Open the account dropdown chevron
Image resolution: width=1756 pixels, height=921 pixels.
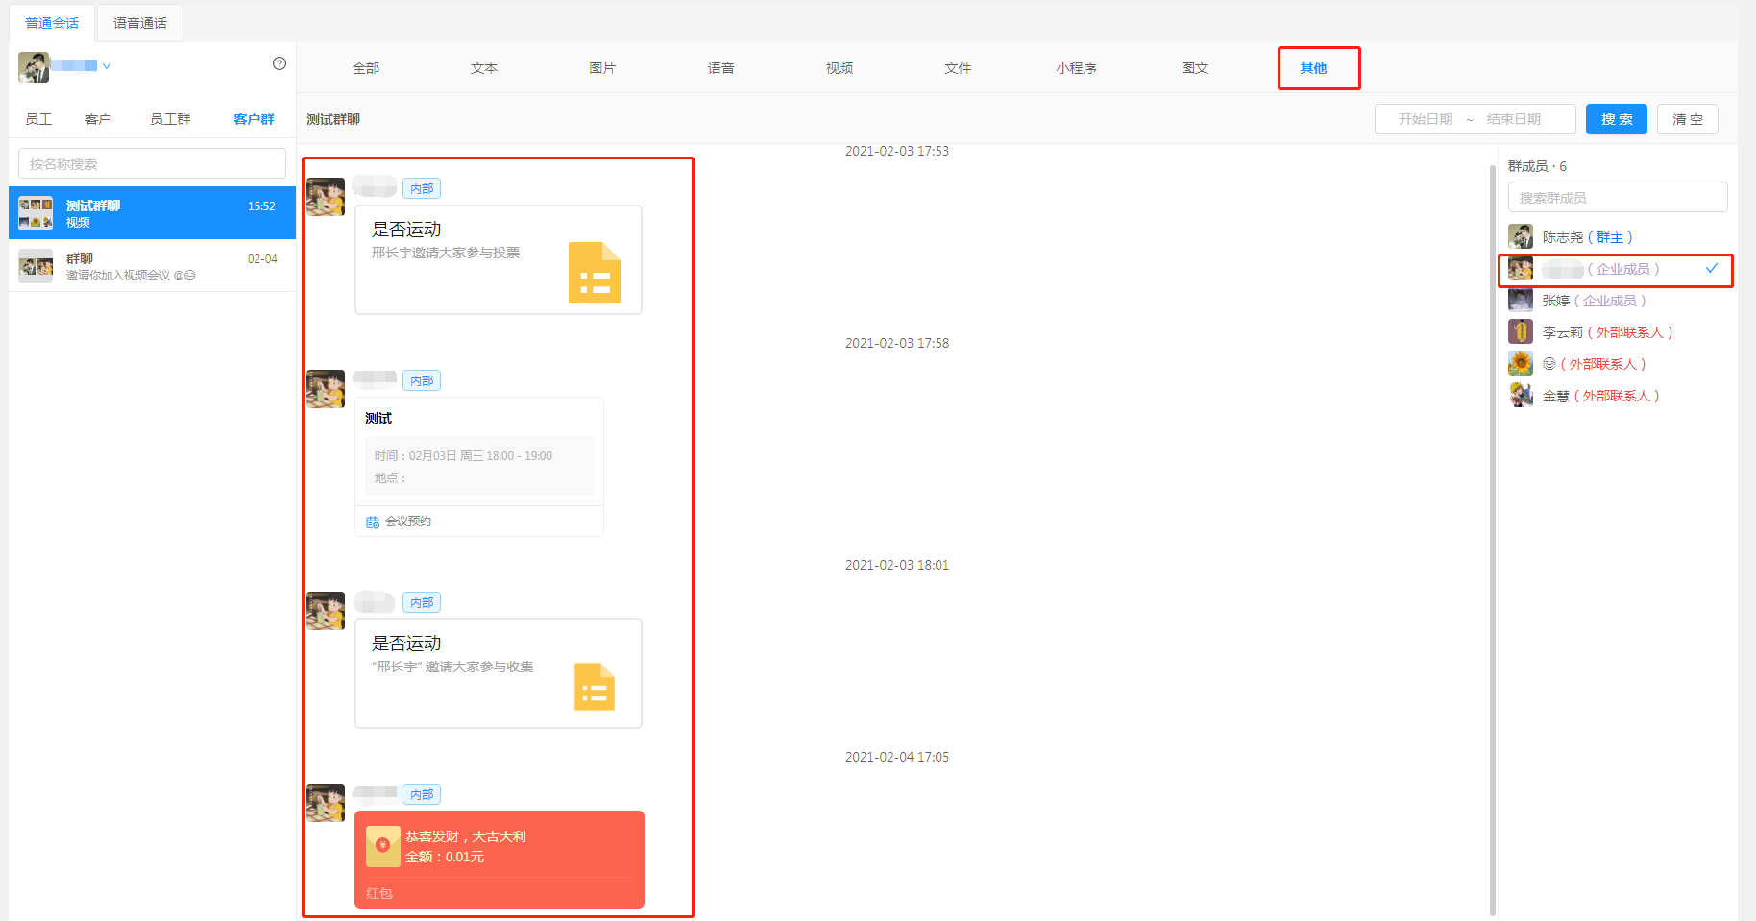point(107,66)
